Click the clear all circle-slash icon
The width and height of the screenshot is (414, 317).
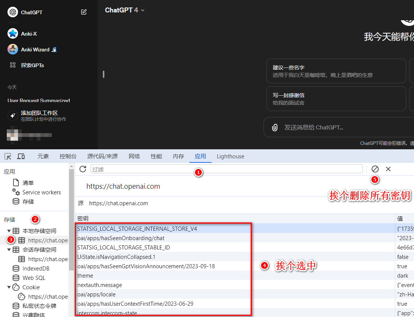pos(375,169)
